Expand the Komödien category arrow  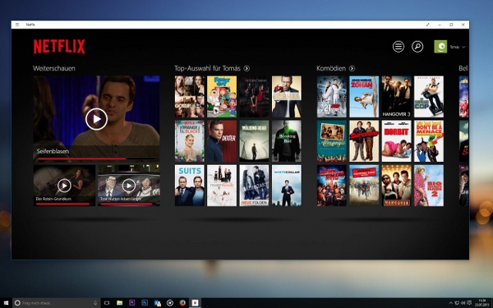[x=352, y=68]
